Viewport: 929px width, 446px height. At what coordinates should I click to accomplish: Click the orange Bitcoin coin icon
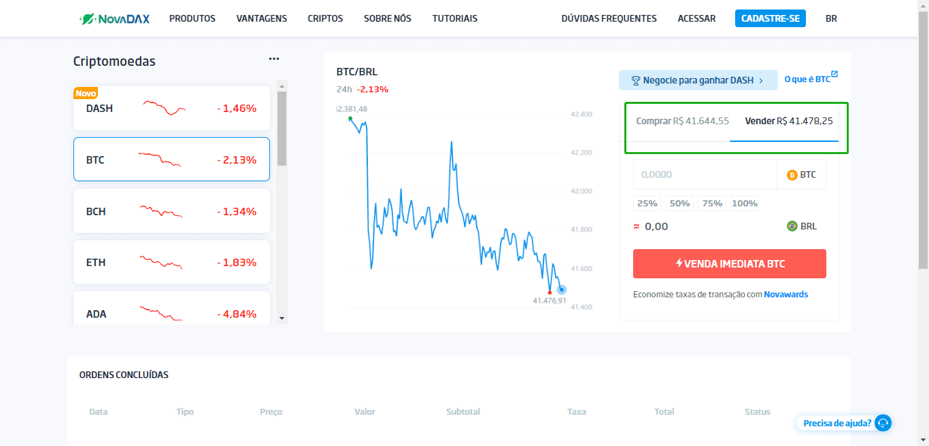(790, 174)
